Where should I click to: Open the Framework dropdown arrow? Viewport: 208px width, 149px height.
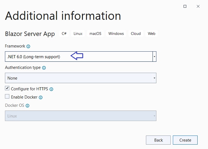[154, 57]
